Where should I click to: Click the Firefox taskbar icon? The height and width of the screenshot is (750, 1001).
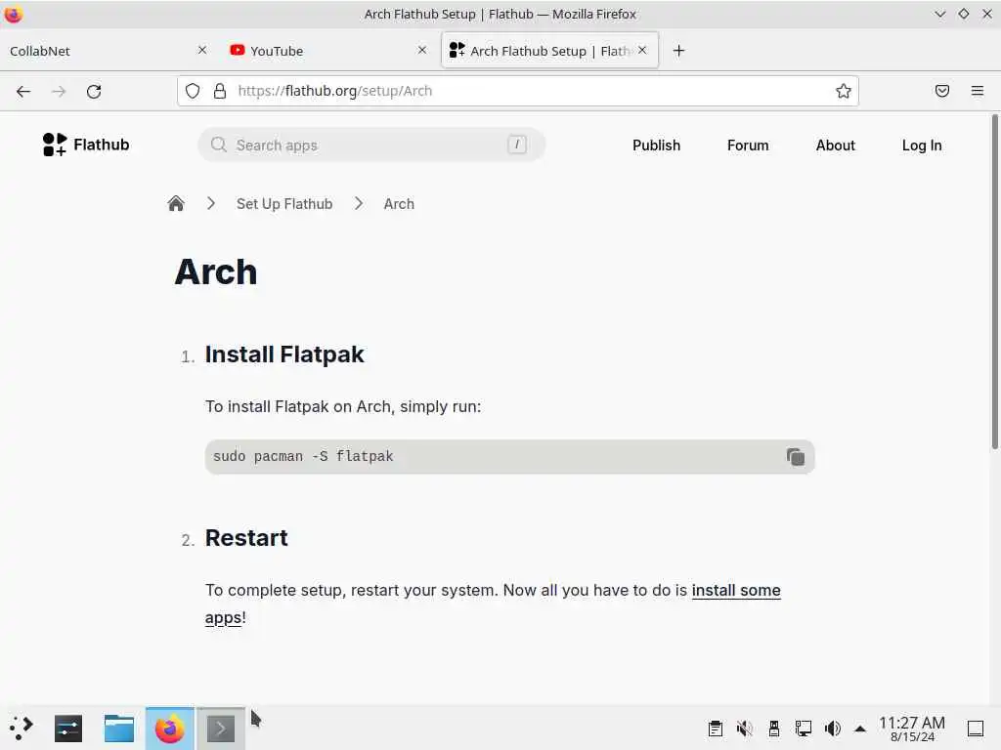coord(170,729)
